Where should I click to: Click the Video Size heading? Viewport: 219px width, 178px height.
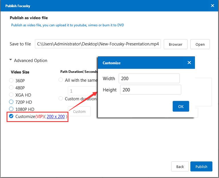point(20,72)
